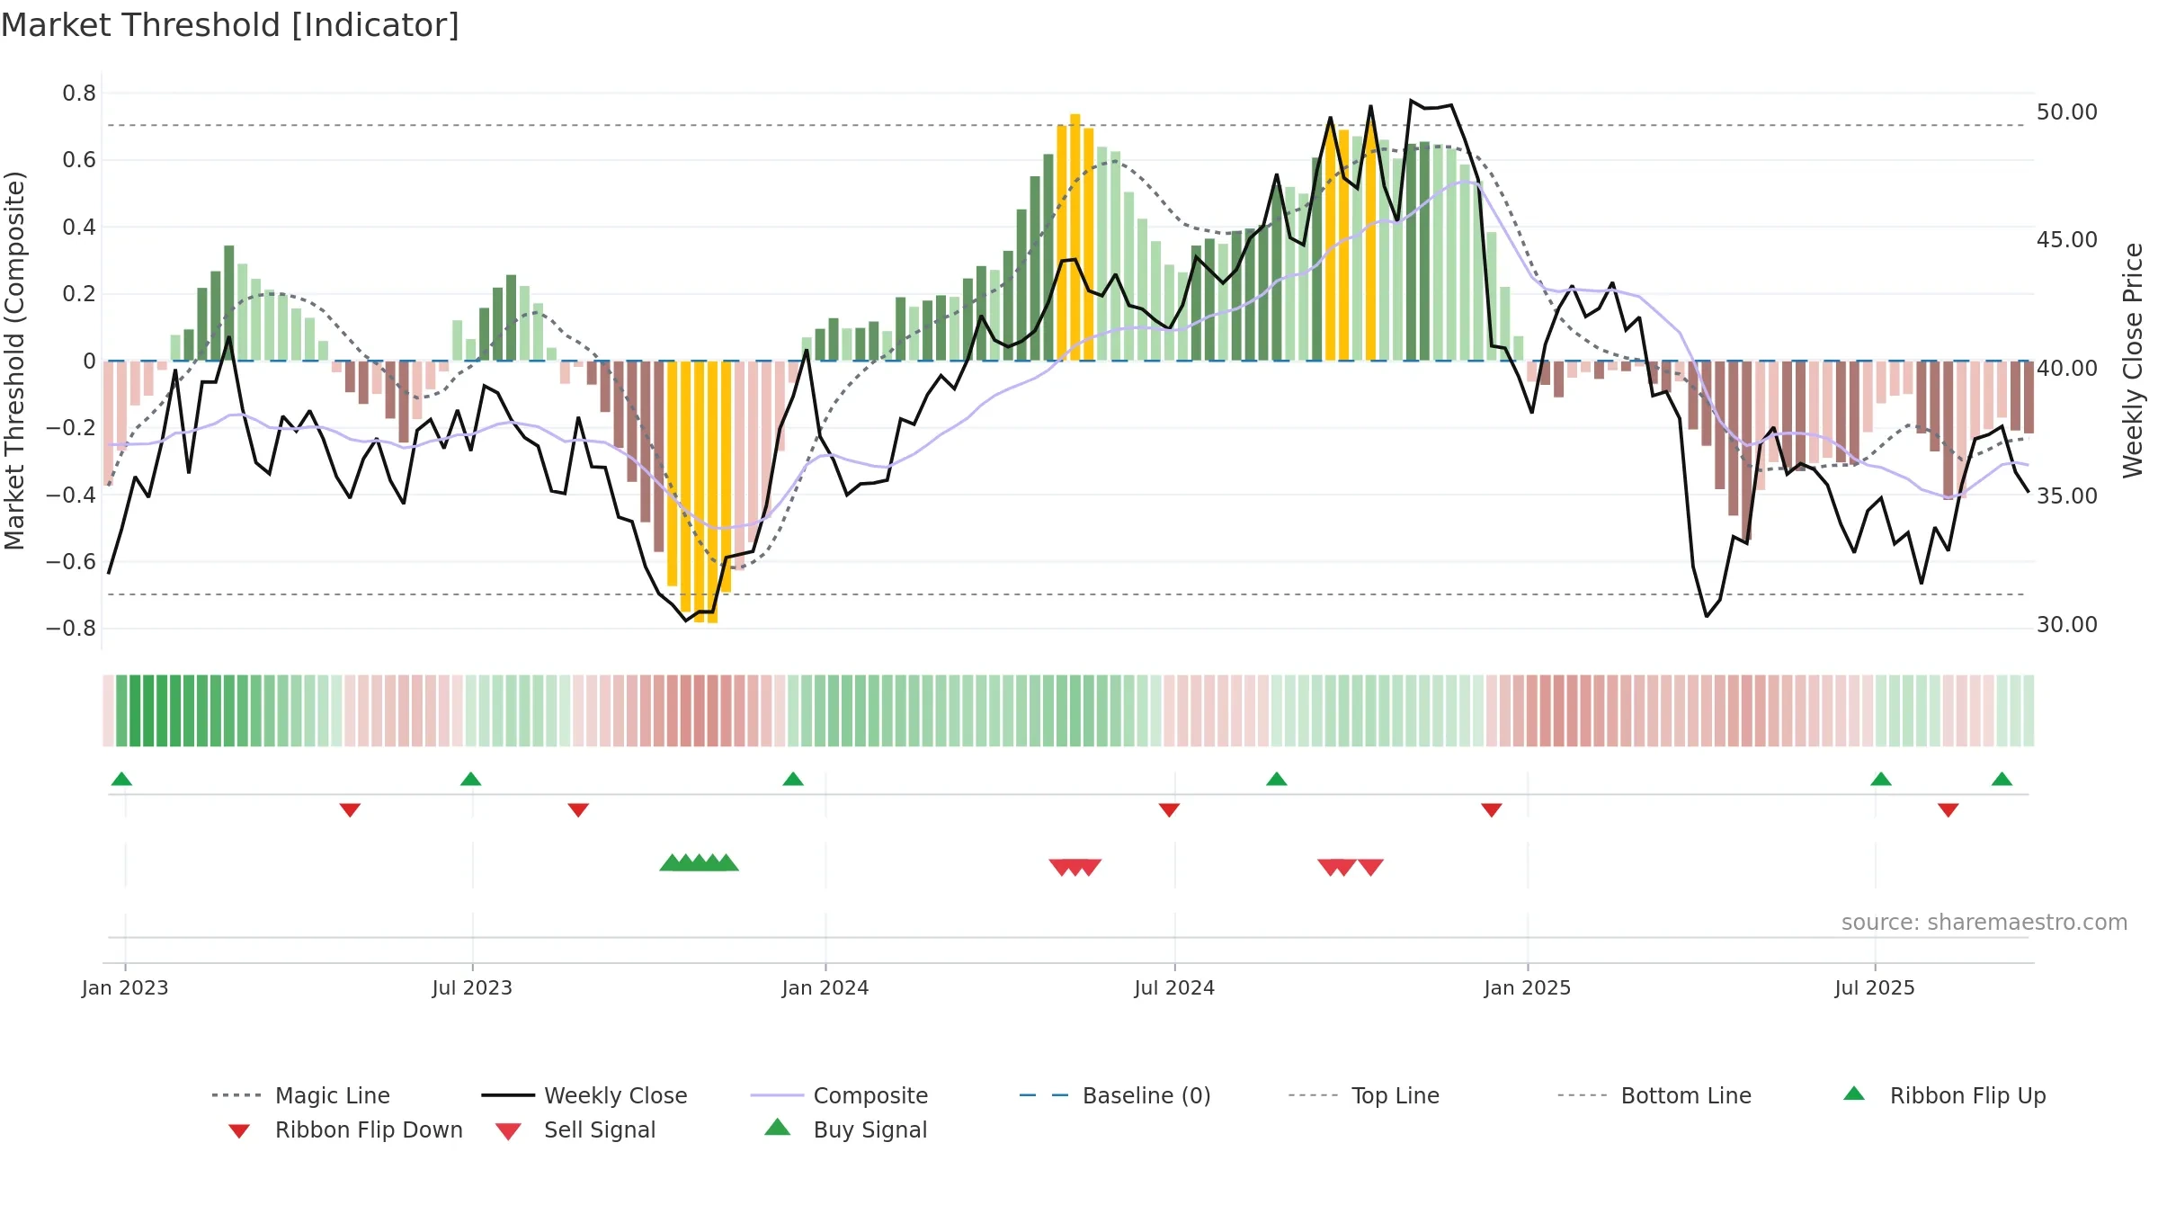Screen dimensions: 2158x1214
Task: Click the ribbon flip down marker after Jul 2023
Action: click(x=578, y=810)
